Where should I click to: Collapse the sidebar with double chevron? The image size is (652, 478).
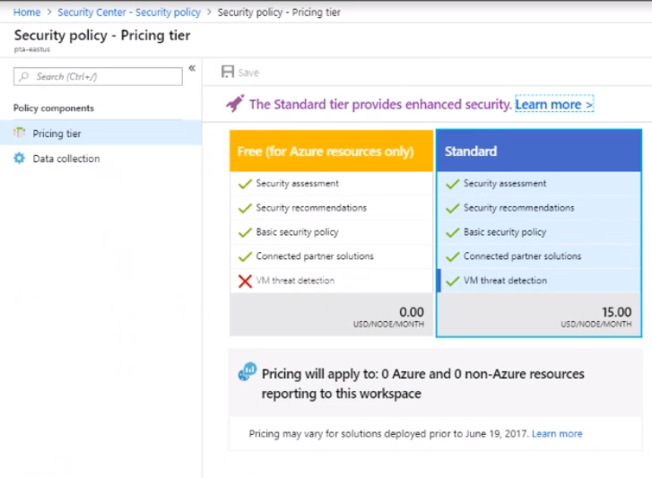tap(191, 69)
